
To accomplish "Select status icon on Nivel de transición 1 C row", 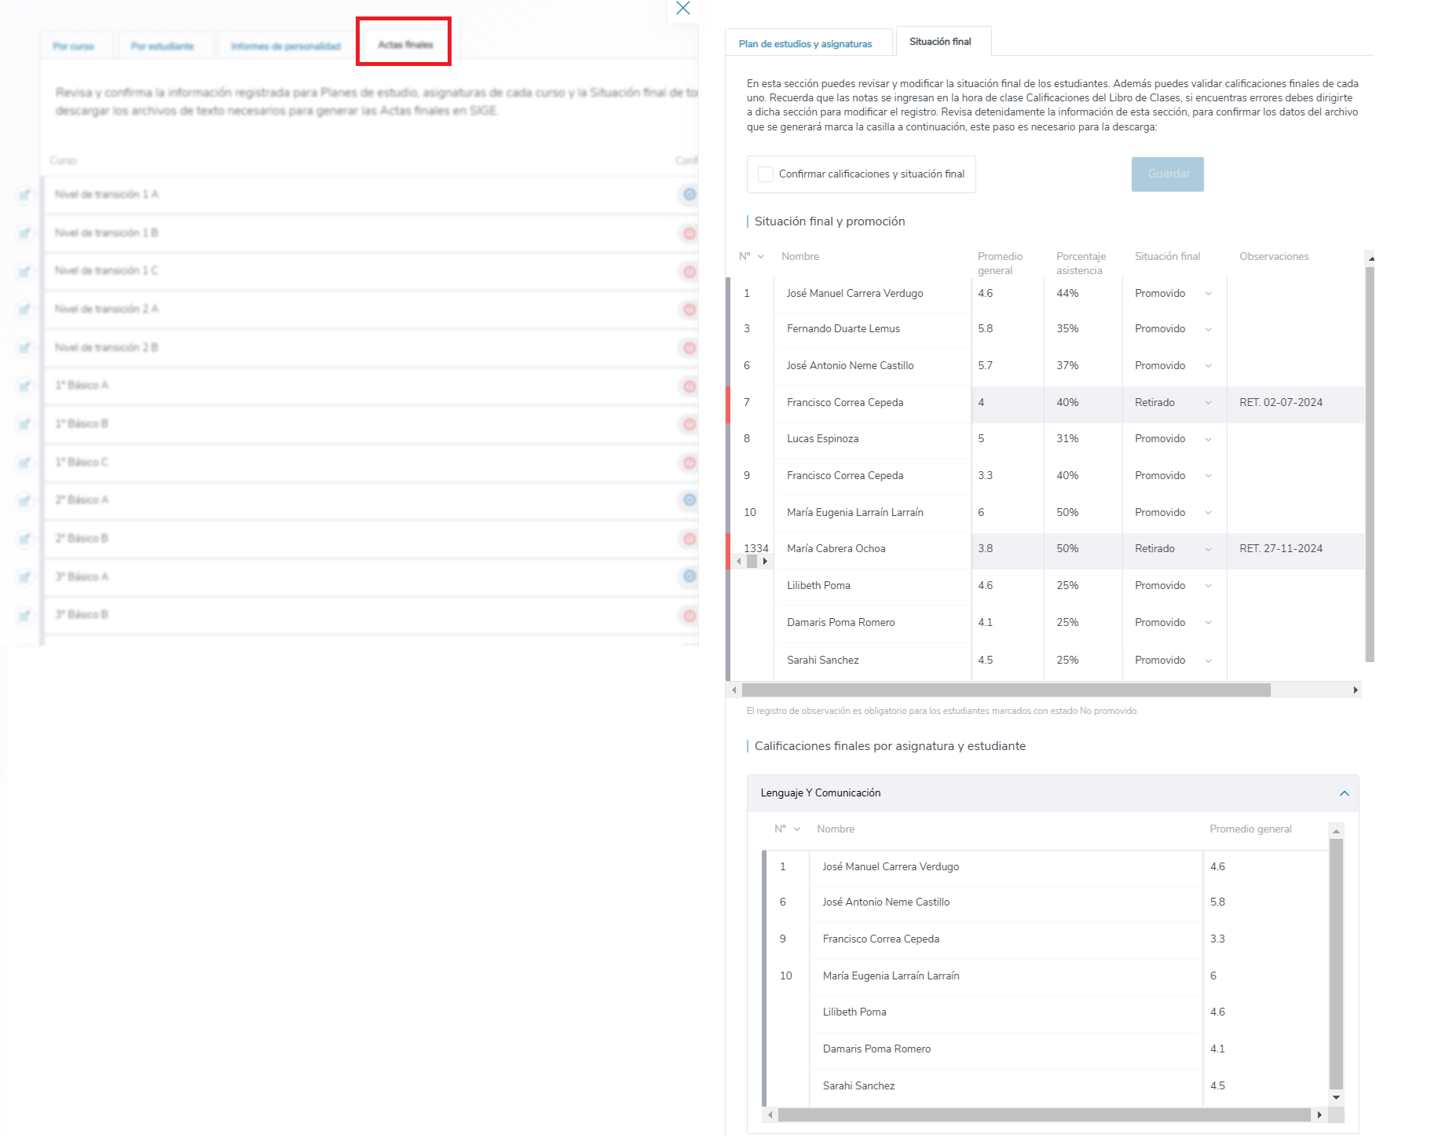I will (689, 271).
